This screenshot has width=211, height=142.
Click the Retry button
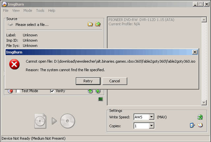click(x=88, y=81)
